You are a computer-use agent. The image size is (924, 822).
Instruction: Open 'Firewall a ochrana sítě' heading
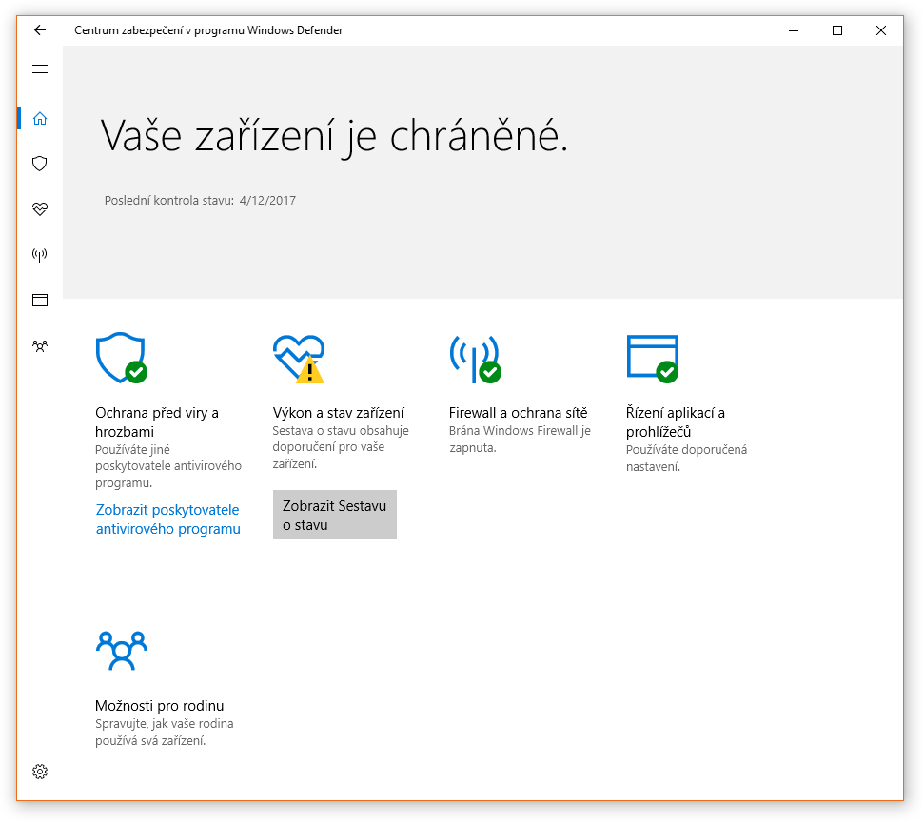click(518, 413)
